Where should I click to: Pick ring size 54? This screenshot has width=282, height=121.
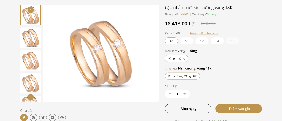(x=217, y=41)
